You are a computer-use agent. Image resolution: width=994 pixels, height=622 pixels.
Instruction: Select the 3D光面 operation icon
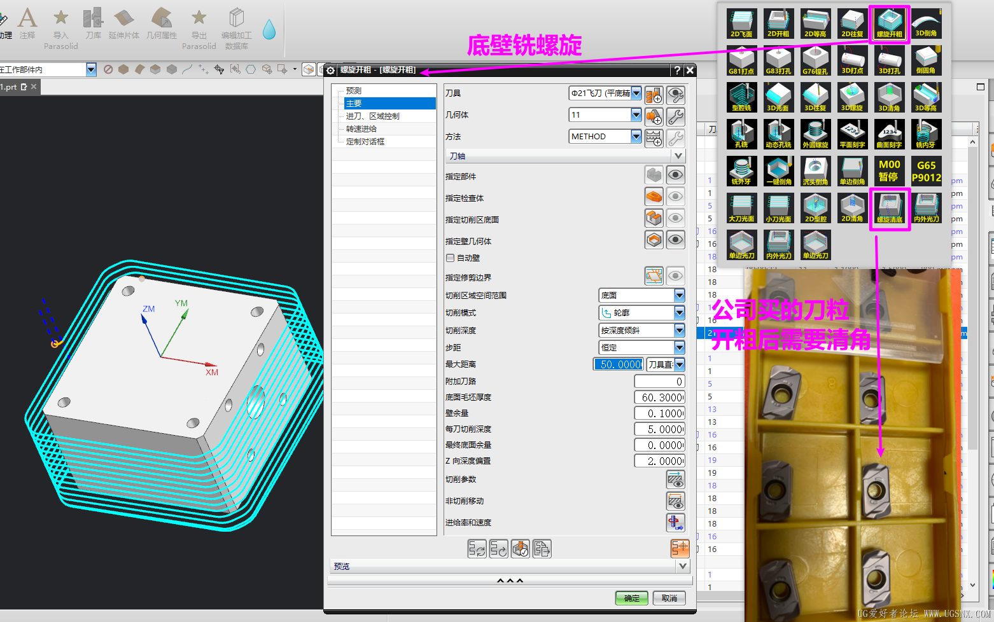(779, 97)
